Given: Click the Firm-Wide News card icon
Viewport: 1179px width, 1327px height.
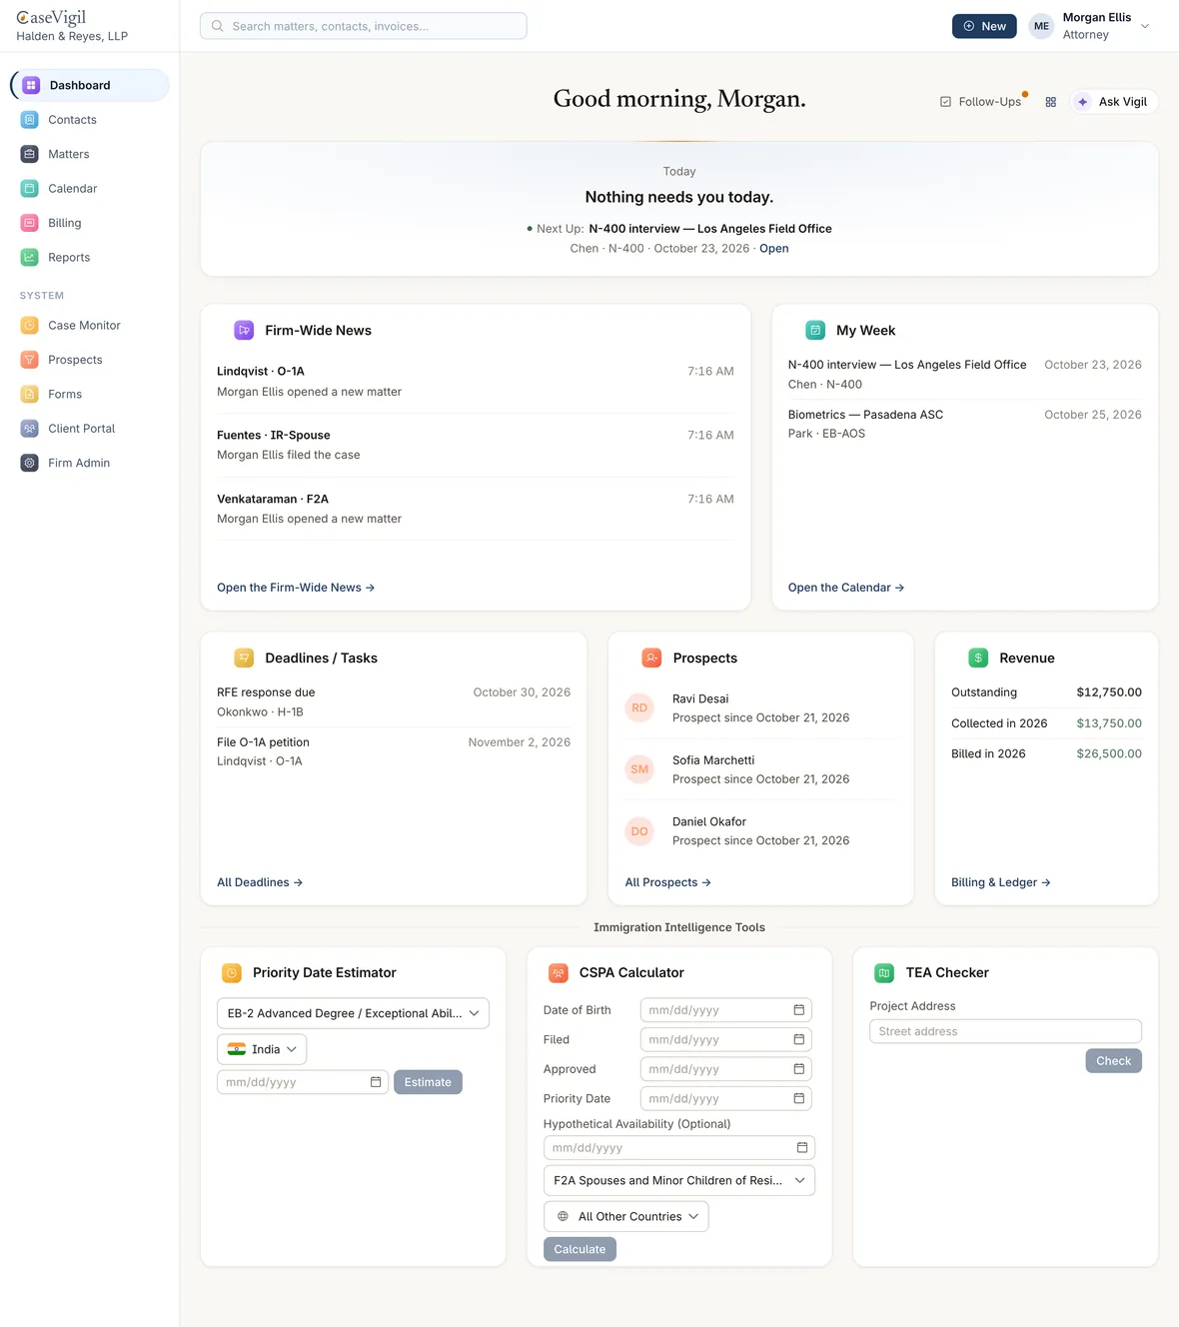Looking at the screenshot, I should pos(244,330).
